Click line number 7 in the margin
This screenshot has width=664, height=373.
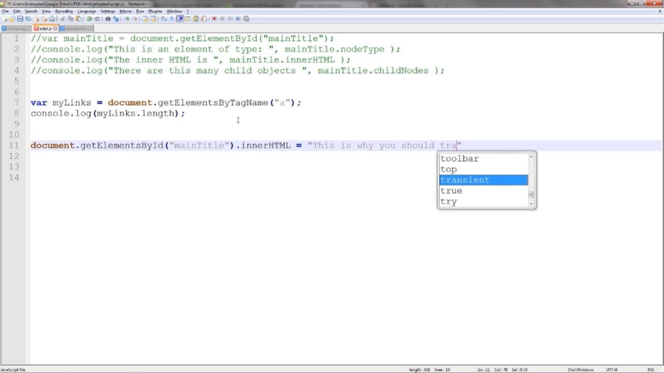pos(17,103)
